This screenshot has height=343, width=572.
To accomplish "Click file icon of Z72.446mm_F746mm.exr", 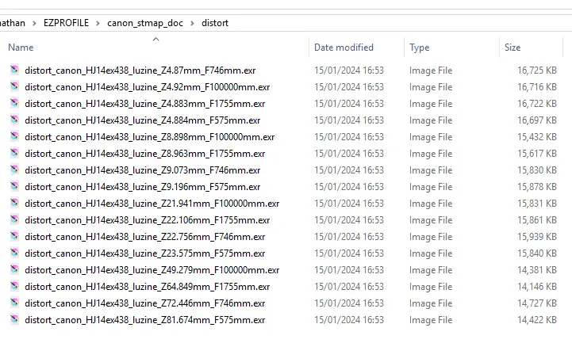I will coord(15,303).
